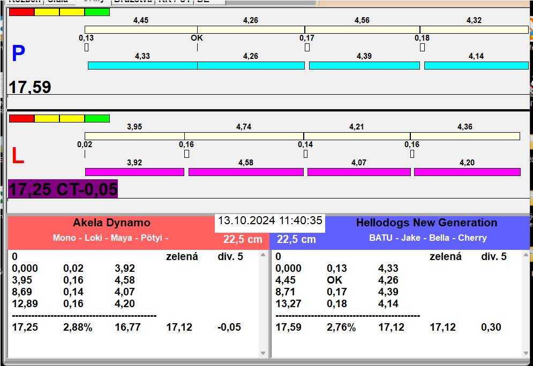The height and width of the screenshot is (366, 533).
Task: Select the cream bar labeled 4,56
Action: (362, 29)
